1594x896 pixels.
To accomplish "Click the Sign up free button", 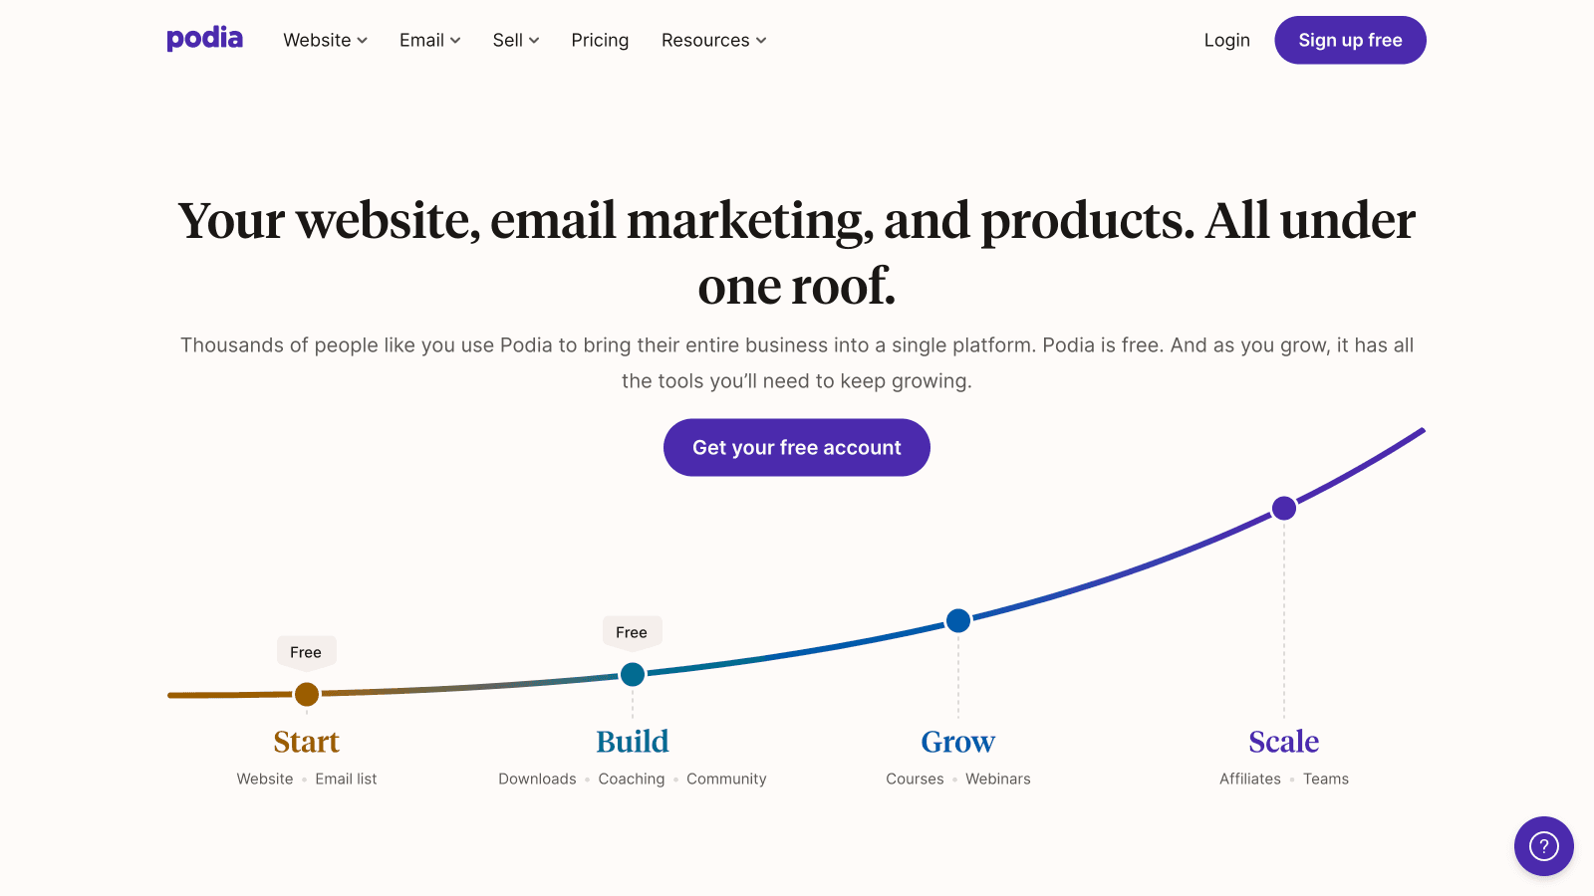I will [x=1350, y=40].
